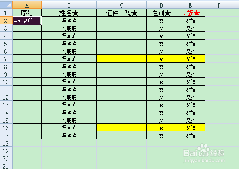Viewport: 239px width, 169px height.
Task: Select row 10 header
Action: (x=6, y=82)
